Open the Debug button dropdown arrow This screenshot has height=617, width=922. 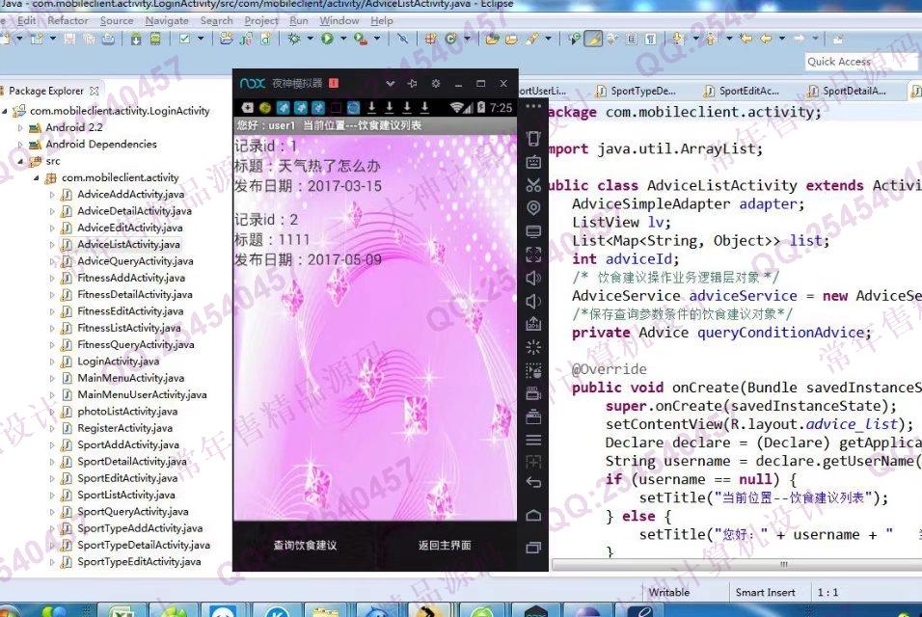coord(310,39)
